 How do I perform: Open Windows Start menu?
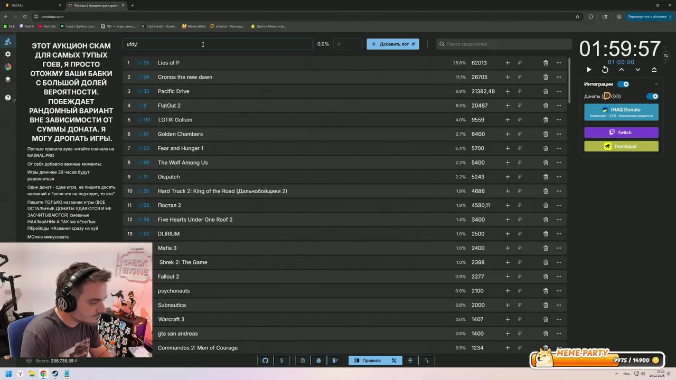point(8,374)
